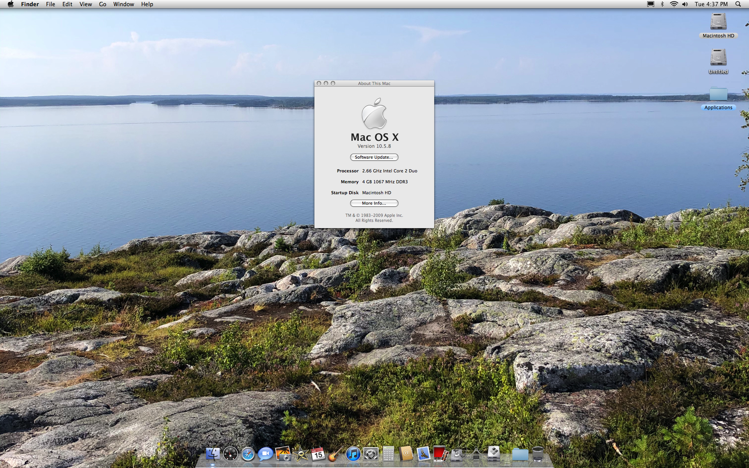
Task: Click the Mac OS X heading
Action: point(374,137)
